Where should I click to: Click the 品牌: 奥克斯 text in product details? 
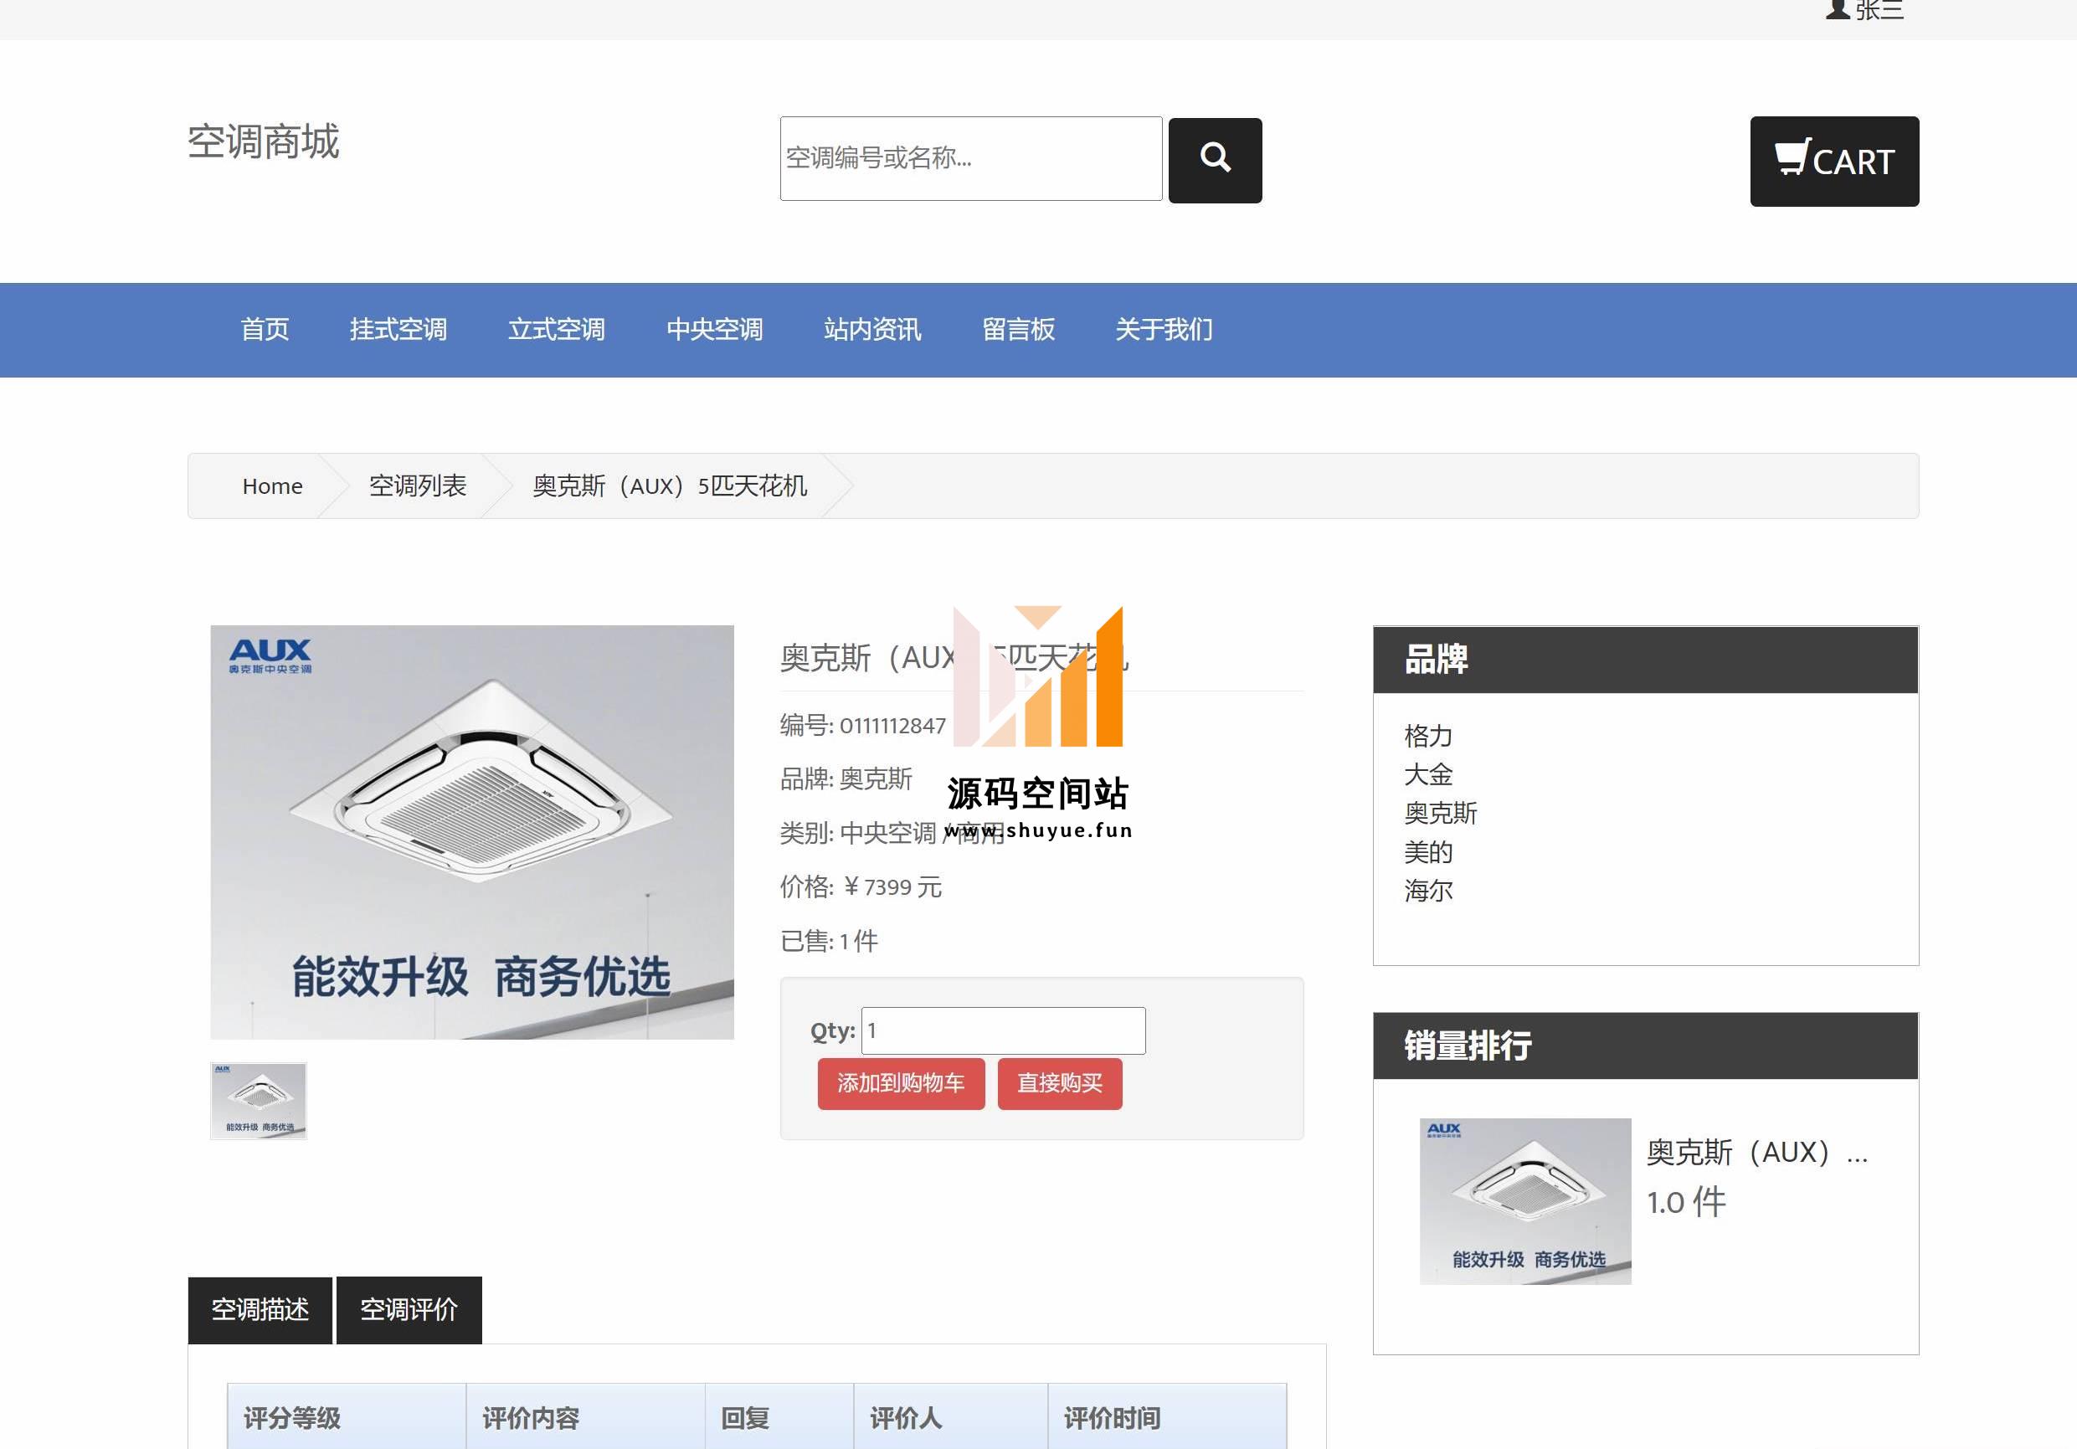point(846,778)
